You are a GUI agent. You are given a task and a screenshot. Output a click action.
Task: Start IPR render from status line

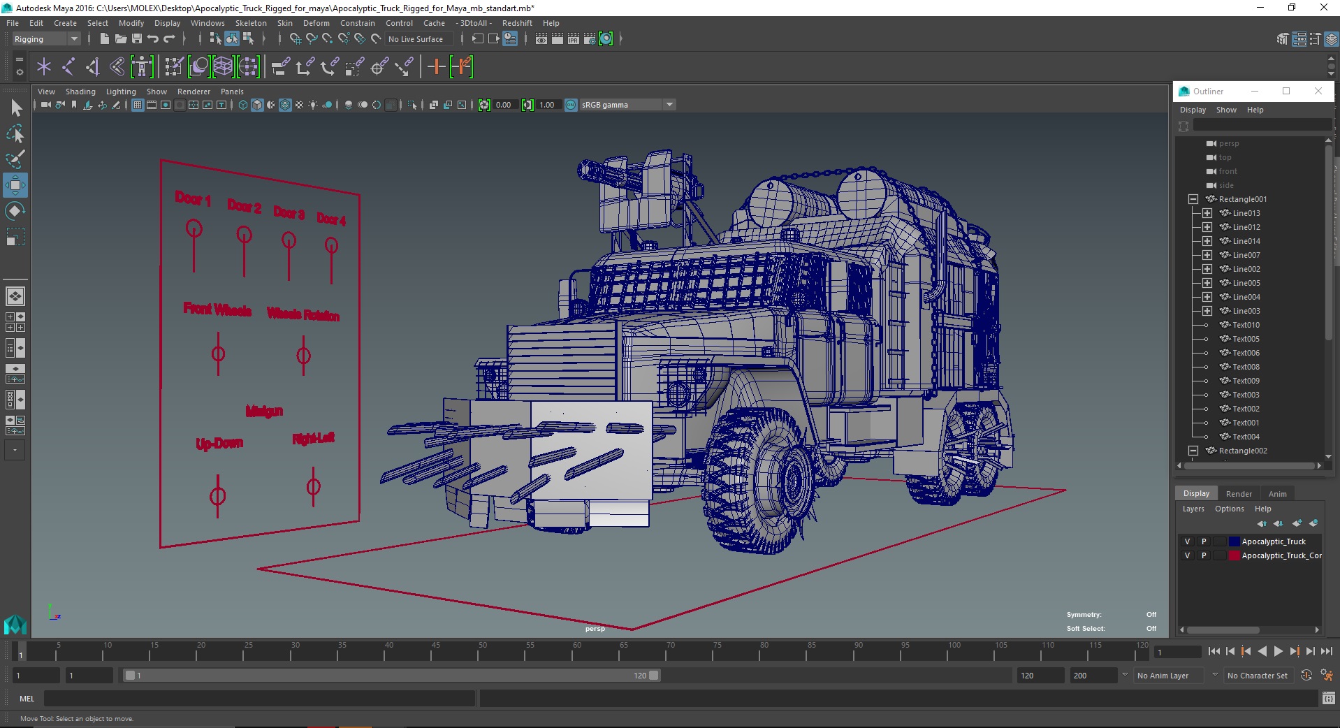573,39
